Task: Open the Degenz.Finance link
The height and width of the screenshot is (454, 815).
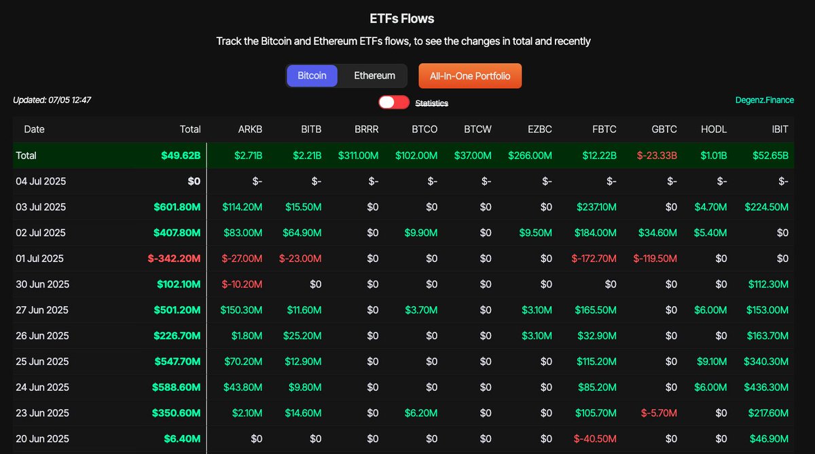Action: (x=765, y=100)
